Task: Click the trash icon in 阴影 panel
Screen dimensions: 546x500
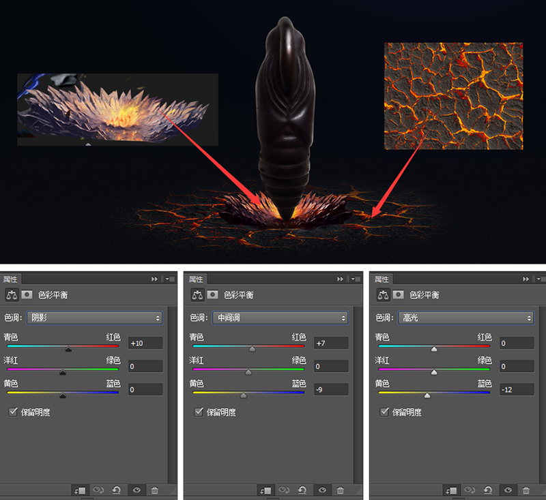Action: pyautogui.click(x=154, y=490)
